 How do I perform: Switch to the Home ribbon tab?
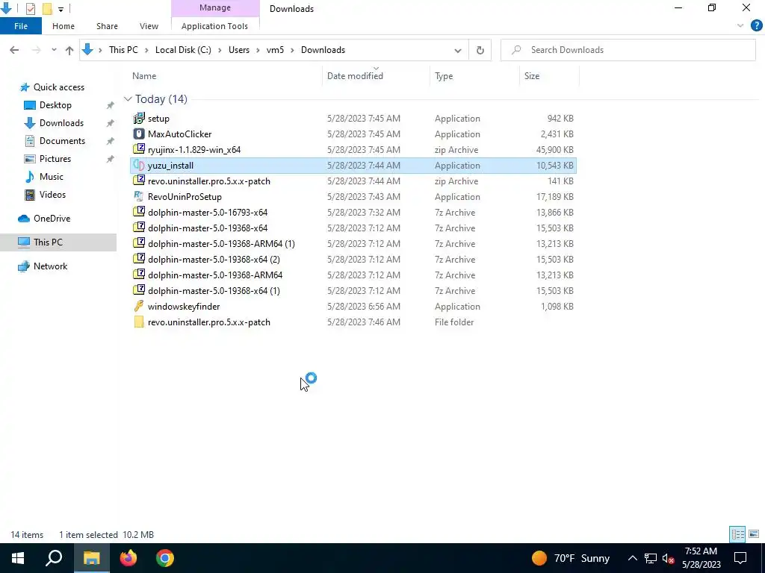click(x=64, y=26)
